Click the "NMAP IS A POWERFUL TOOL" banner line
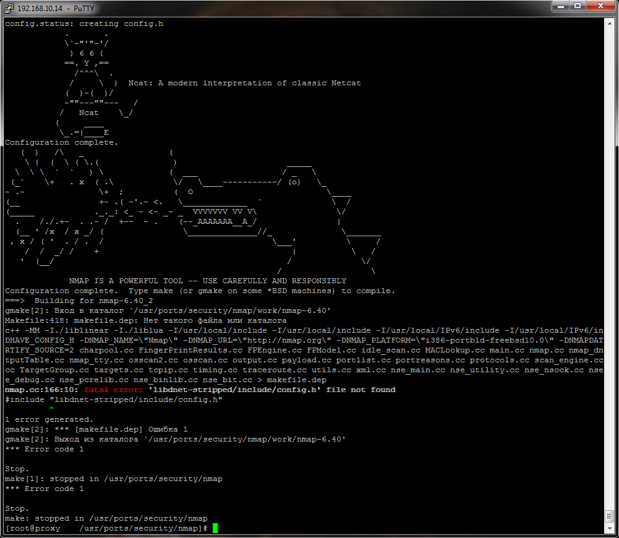The height and width of the screenshot is (538, 619). click(x=208, y=281)
